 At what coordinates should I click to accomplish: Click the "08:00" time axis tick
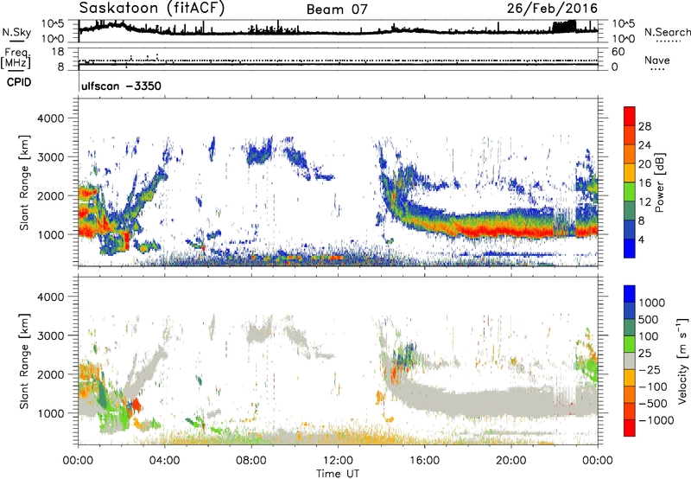pos(251,461)
